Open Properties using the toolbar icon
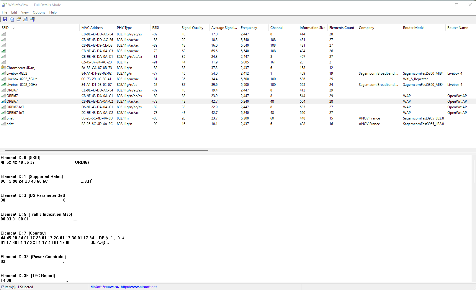Viewport: 476px width, 290px height. click(19, 19)
